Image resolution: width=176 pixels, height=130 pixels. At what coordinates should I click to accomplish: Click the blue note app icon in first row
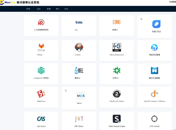coord(156,24)
